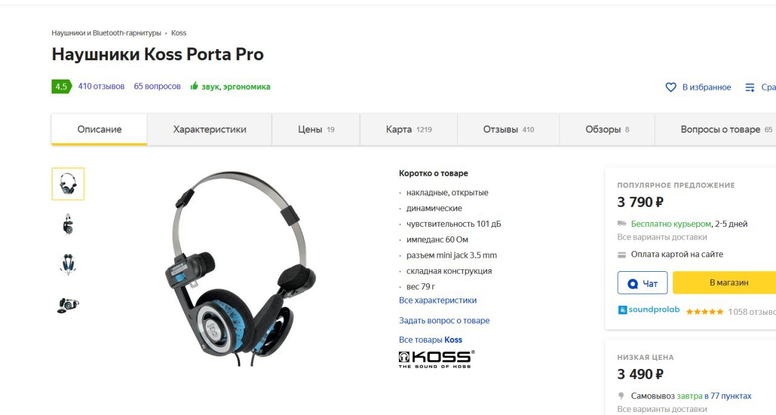Click the heart icon for favorites

pos(671,87)
